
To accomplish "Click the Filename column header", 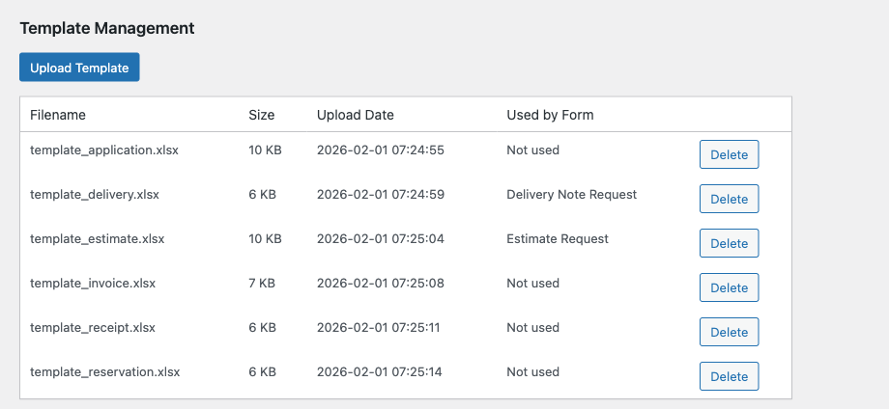I will [58, 115].
